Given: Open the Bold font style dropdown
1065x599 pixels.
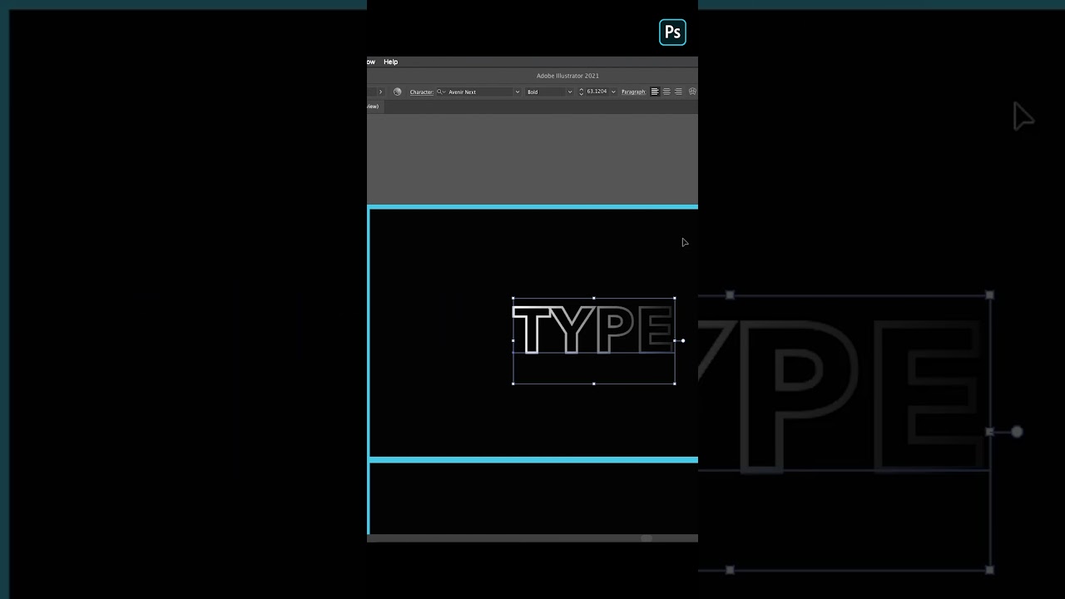Looking at the screenshot, I should [x=570, y=92].
